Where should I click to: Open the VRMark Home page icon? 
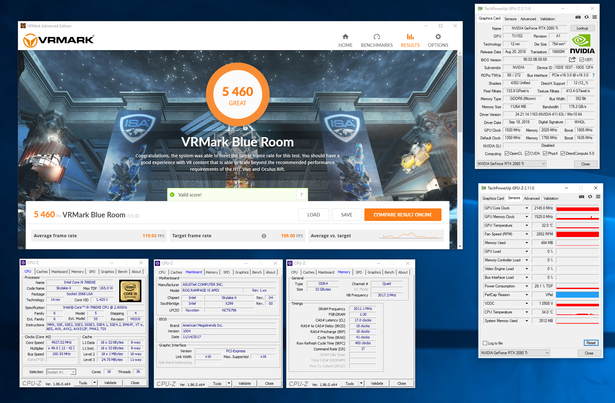(x=345, y=37)
